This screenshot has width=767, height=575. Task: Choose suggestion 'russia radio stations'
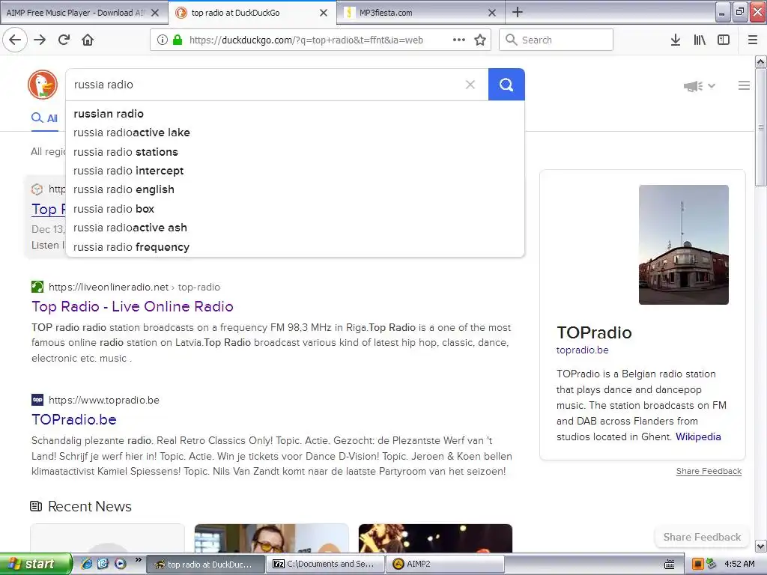pos(295,151)
